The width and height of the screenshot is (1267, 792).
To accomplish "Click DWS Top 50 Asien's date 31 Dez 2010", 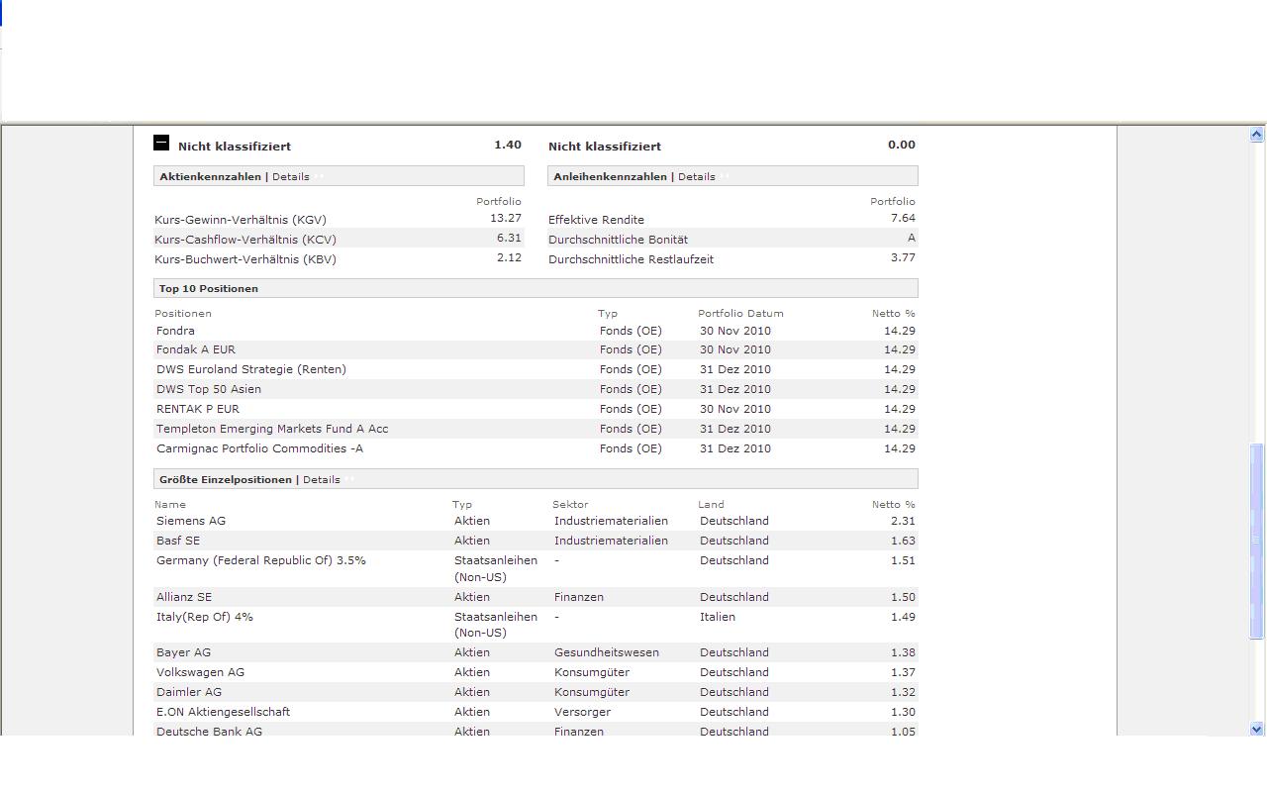I will coord(735,389).
